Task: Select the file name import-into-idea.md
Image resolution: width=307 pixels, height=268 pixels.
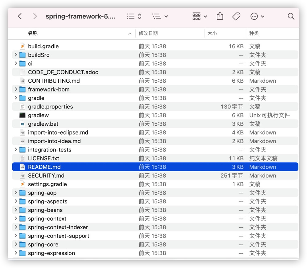Action: pos(54,141)
